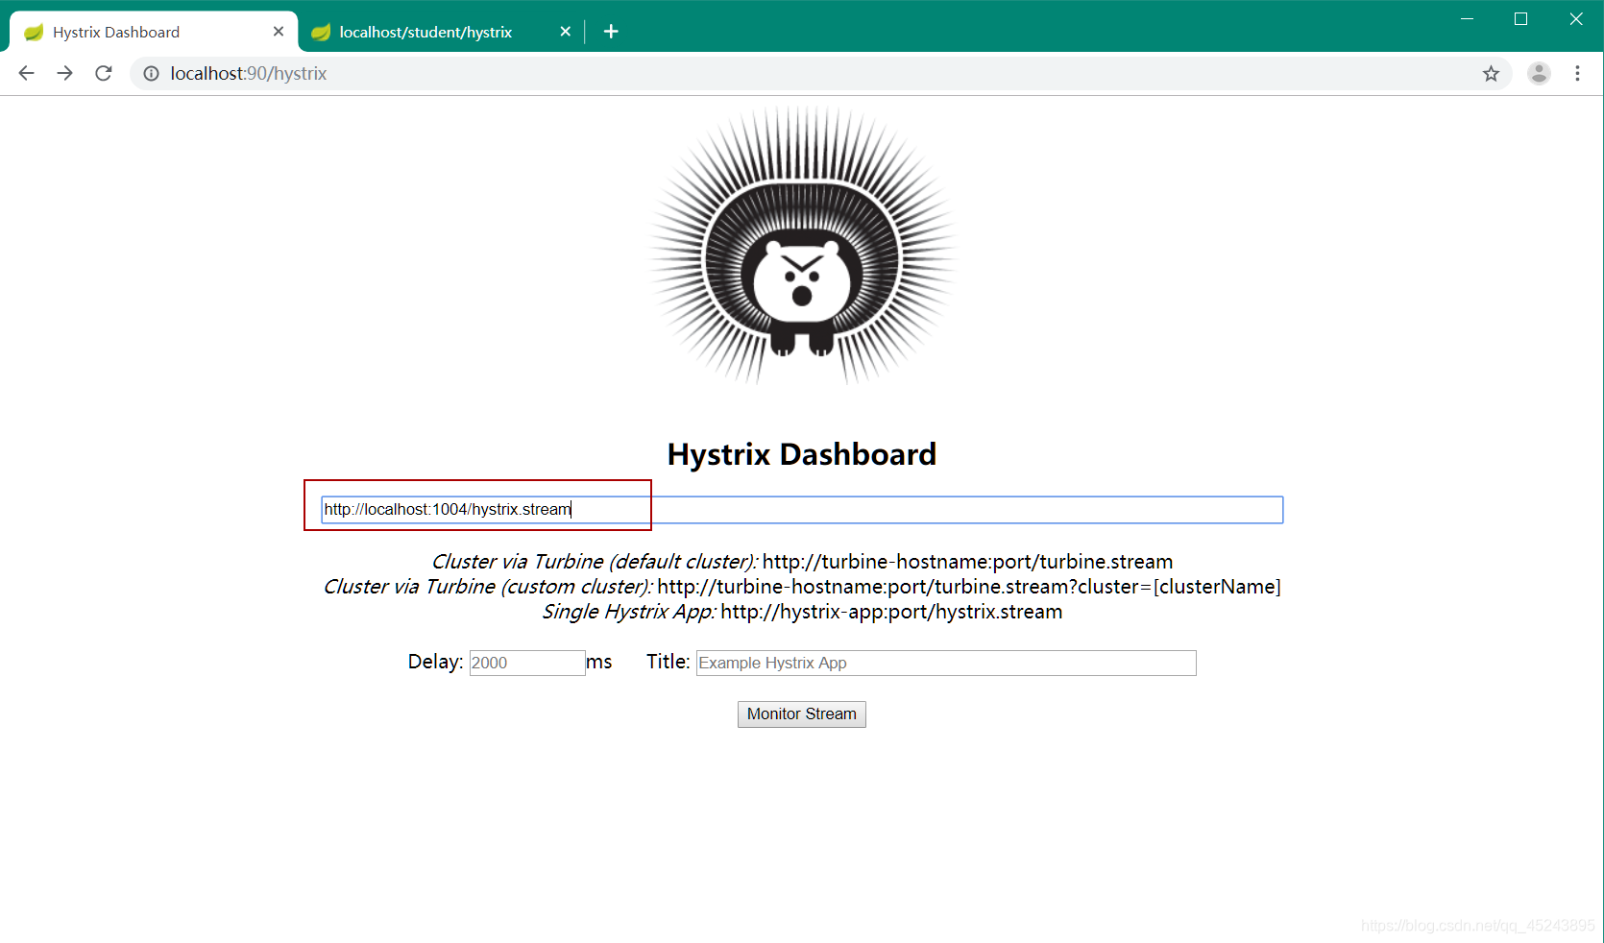Screen dimensions: 1604x943
Task: Go forward in browser history
Action: click(64, 73)
